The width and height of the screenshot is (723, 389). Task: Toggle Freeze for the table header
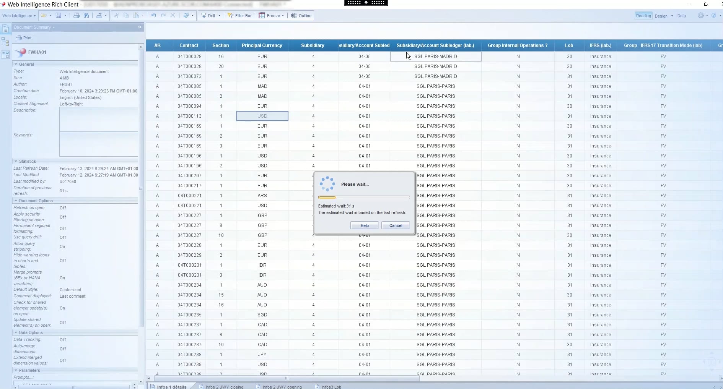click(x=271, y=16)
